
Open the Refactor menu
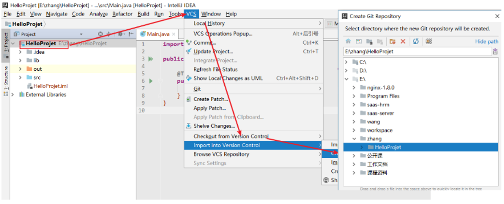click(x=123, y=14)
